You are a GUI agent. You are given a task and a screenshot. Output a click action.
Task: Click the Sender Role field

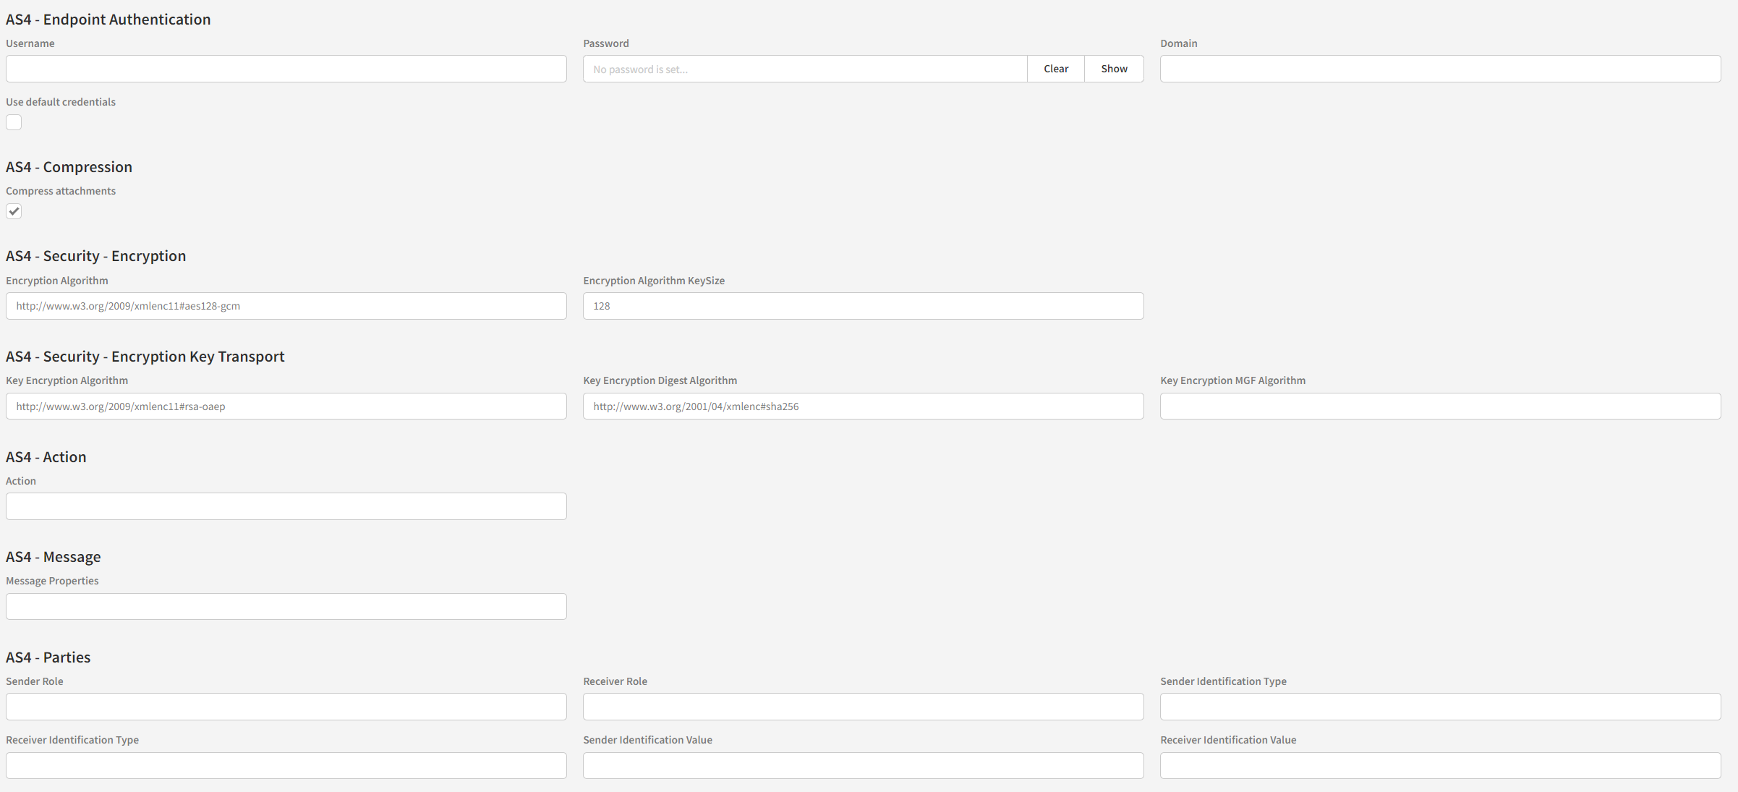click(286, 707)
